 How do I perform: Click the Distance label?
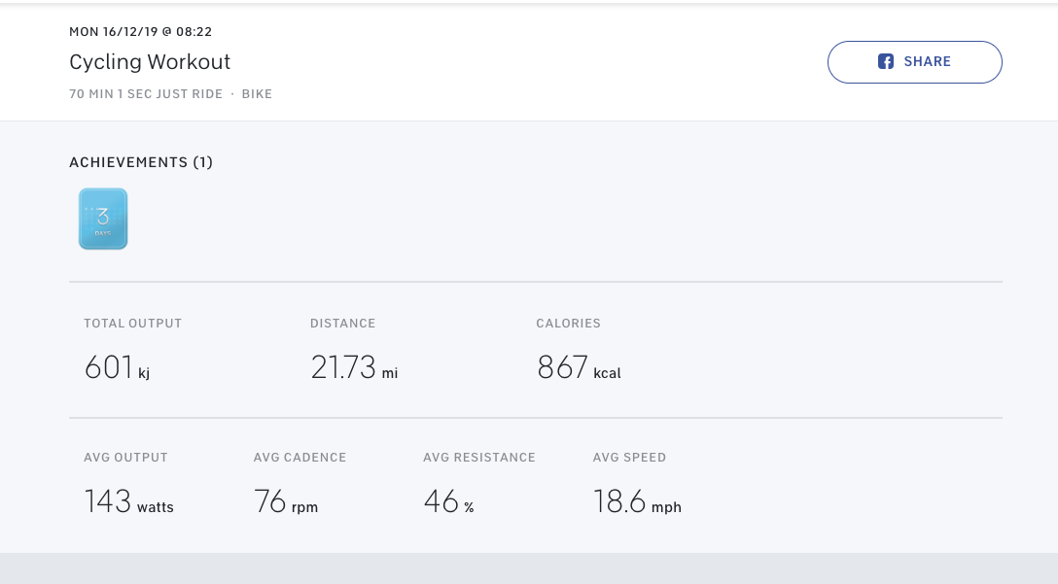[x=342, y=324]
